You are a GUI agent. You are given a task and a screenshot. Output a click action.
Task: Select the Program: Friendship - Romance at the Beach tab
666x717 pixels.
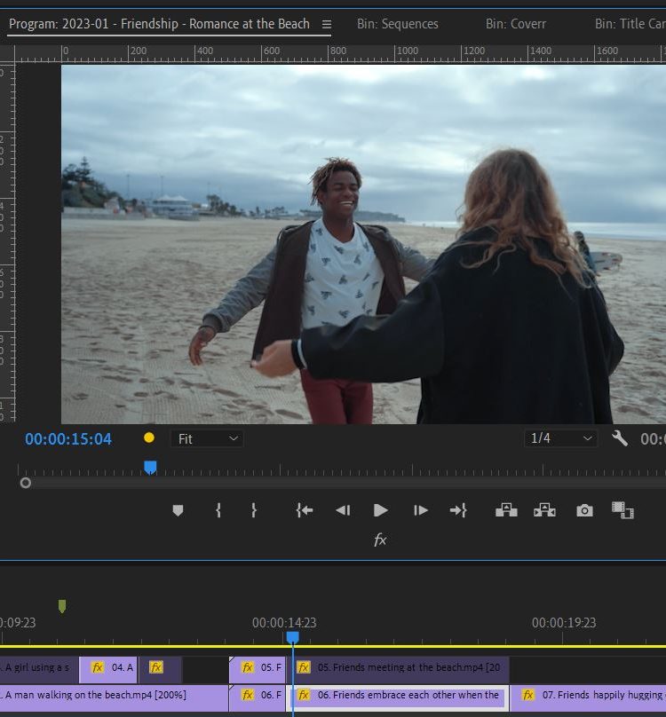click(159, 24)
